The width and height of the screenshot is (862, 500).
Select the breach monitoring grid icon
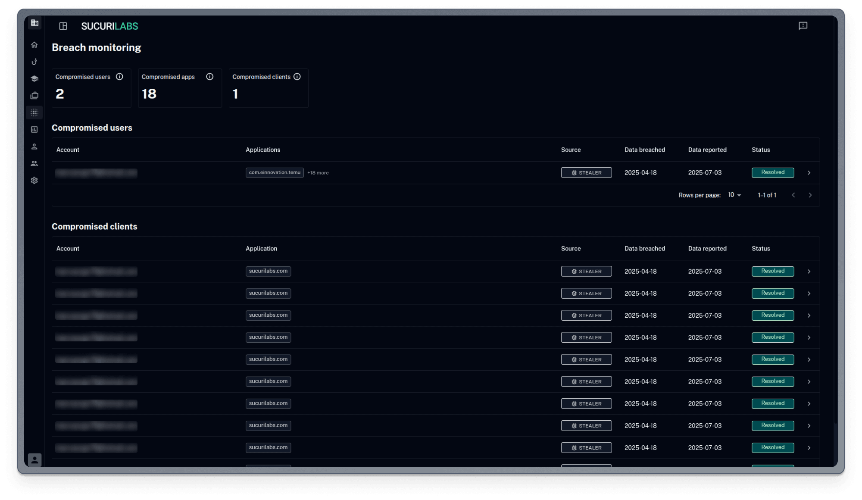34,112
